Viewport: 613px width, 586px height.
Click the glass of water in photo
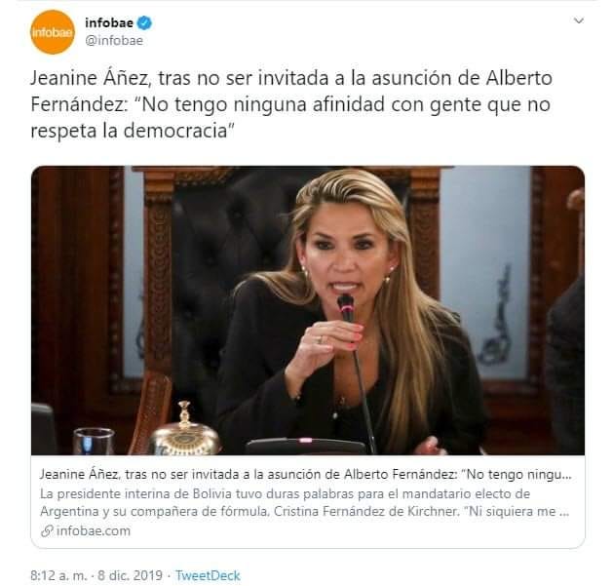click(x=94, y=442)
